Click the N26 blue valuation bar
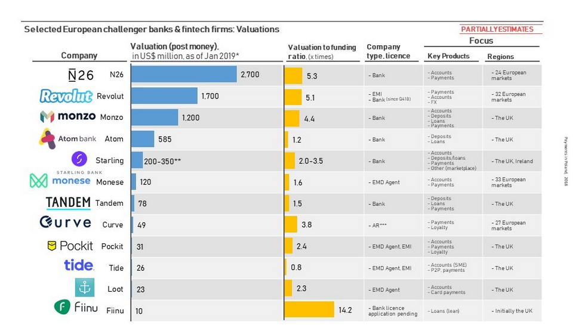The width and height of the screenshot is (576, 328). pos(184,74)
